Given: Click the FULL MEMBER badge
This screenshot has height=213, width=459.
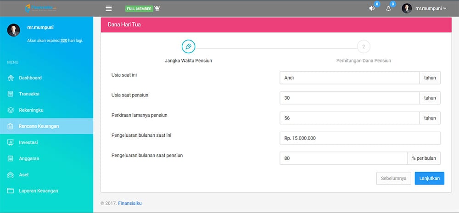Looking at the screenshot, I should coord(139,8).
